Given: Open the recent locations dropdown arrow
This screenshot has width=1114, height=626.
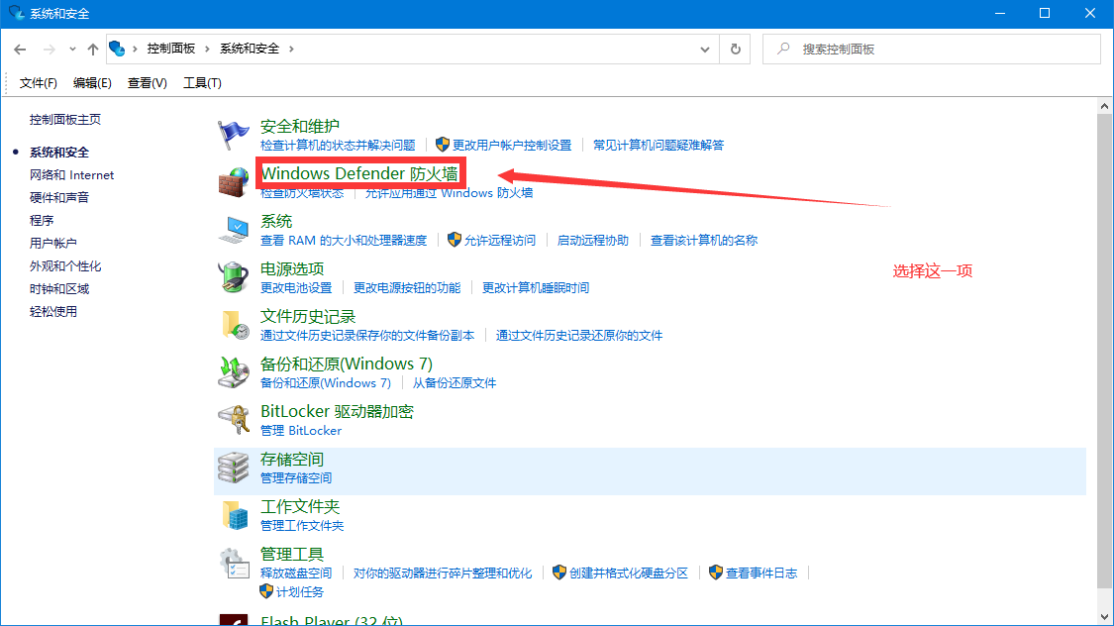Looking at the screenshot, I should pyautogui.click(x=72, y=49).
